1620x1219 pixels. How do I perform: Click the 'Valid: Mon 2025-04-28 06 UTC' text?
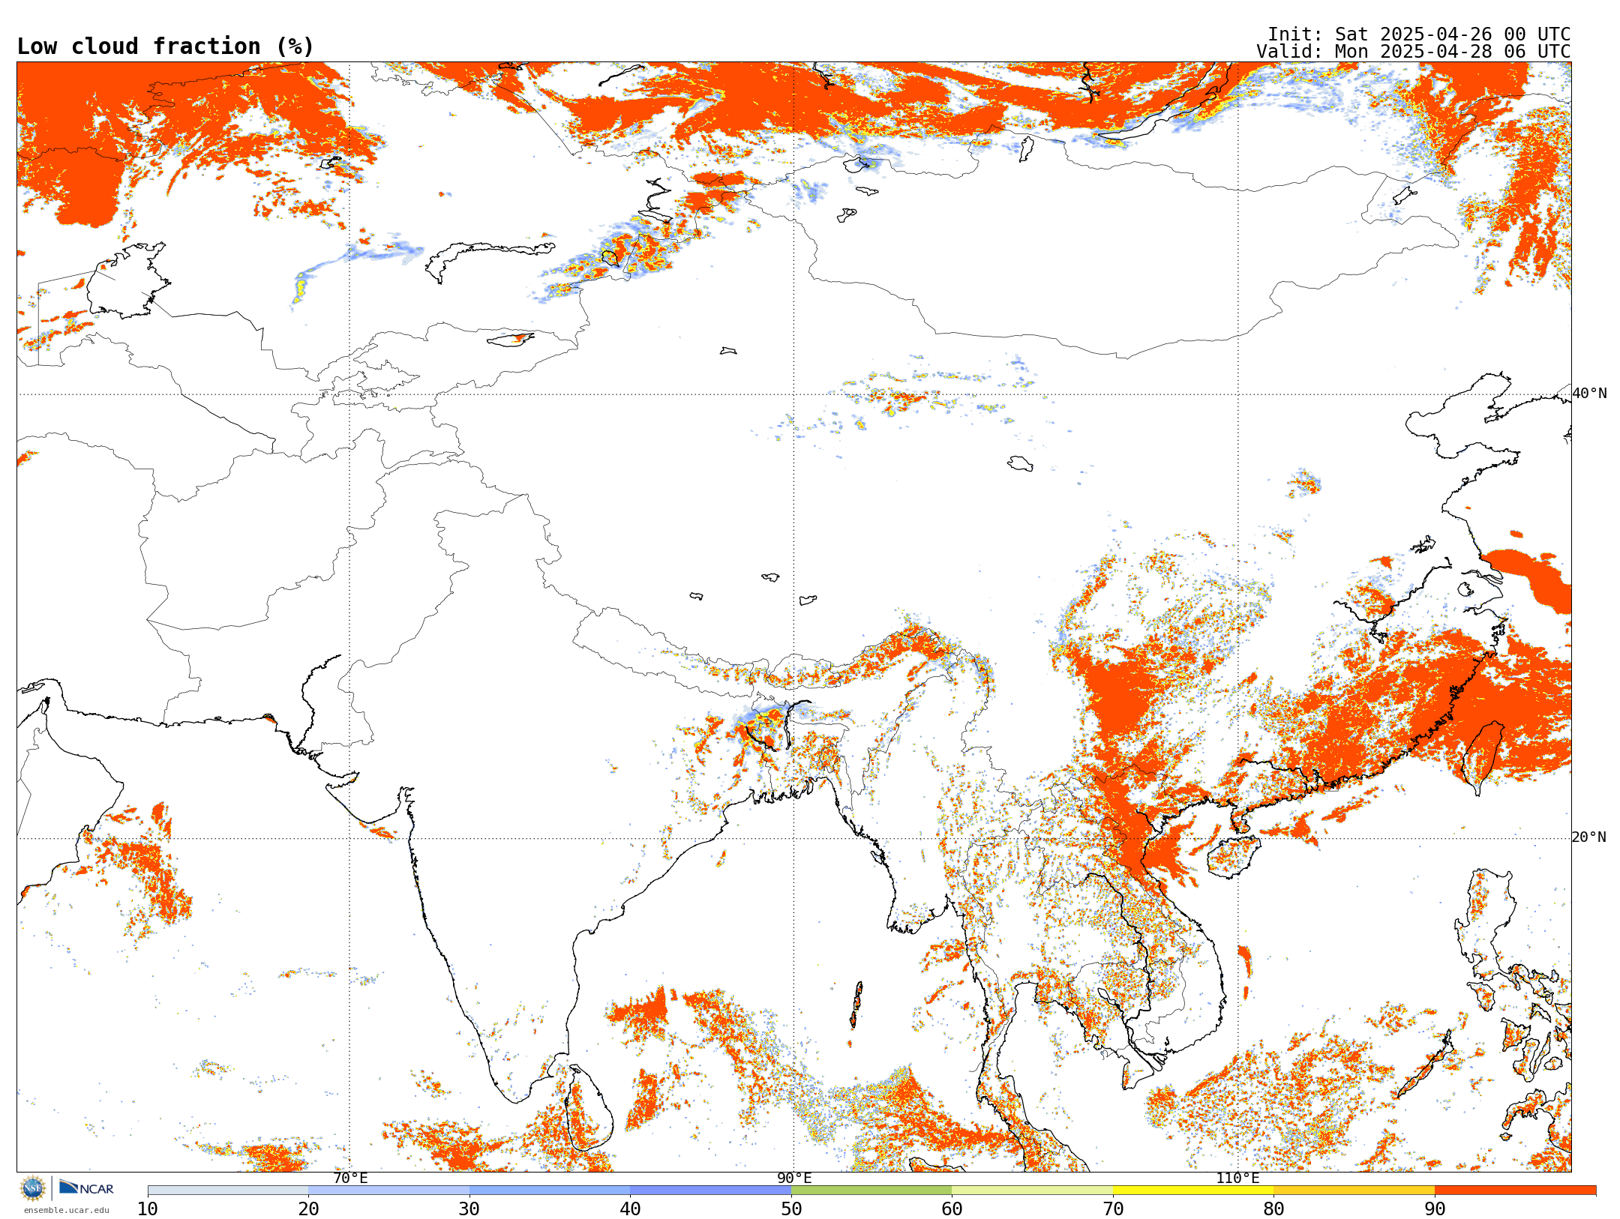click(1414, 52)
